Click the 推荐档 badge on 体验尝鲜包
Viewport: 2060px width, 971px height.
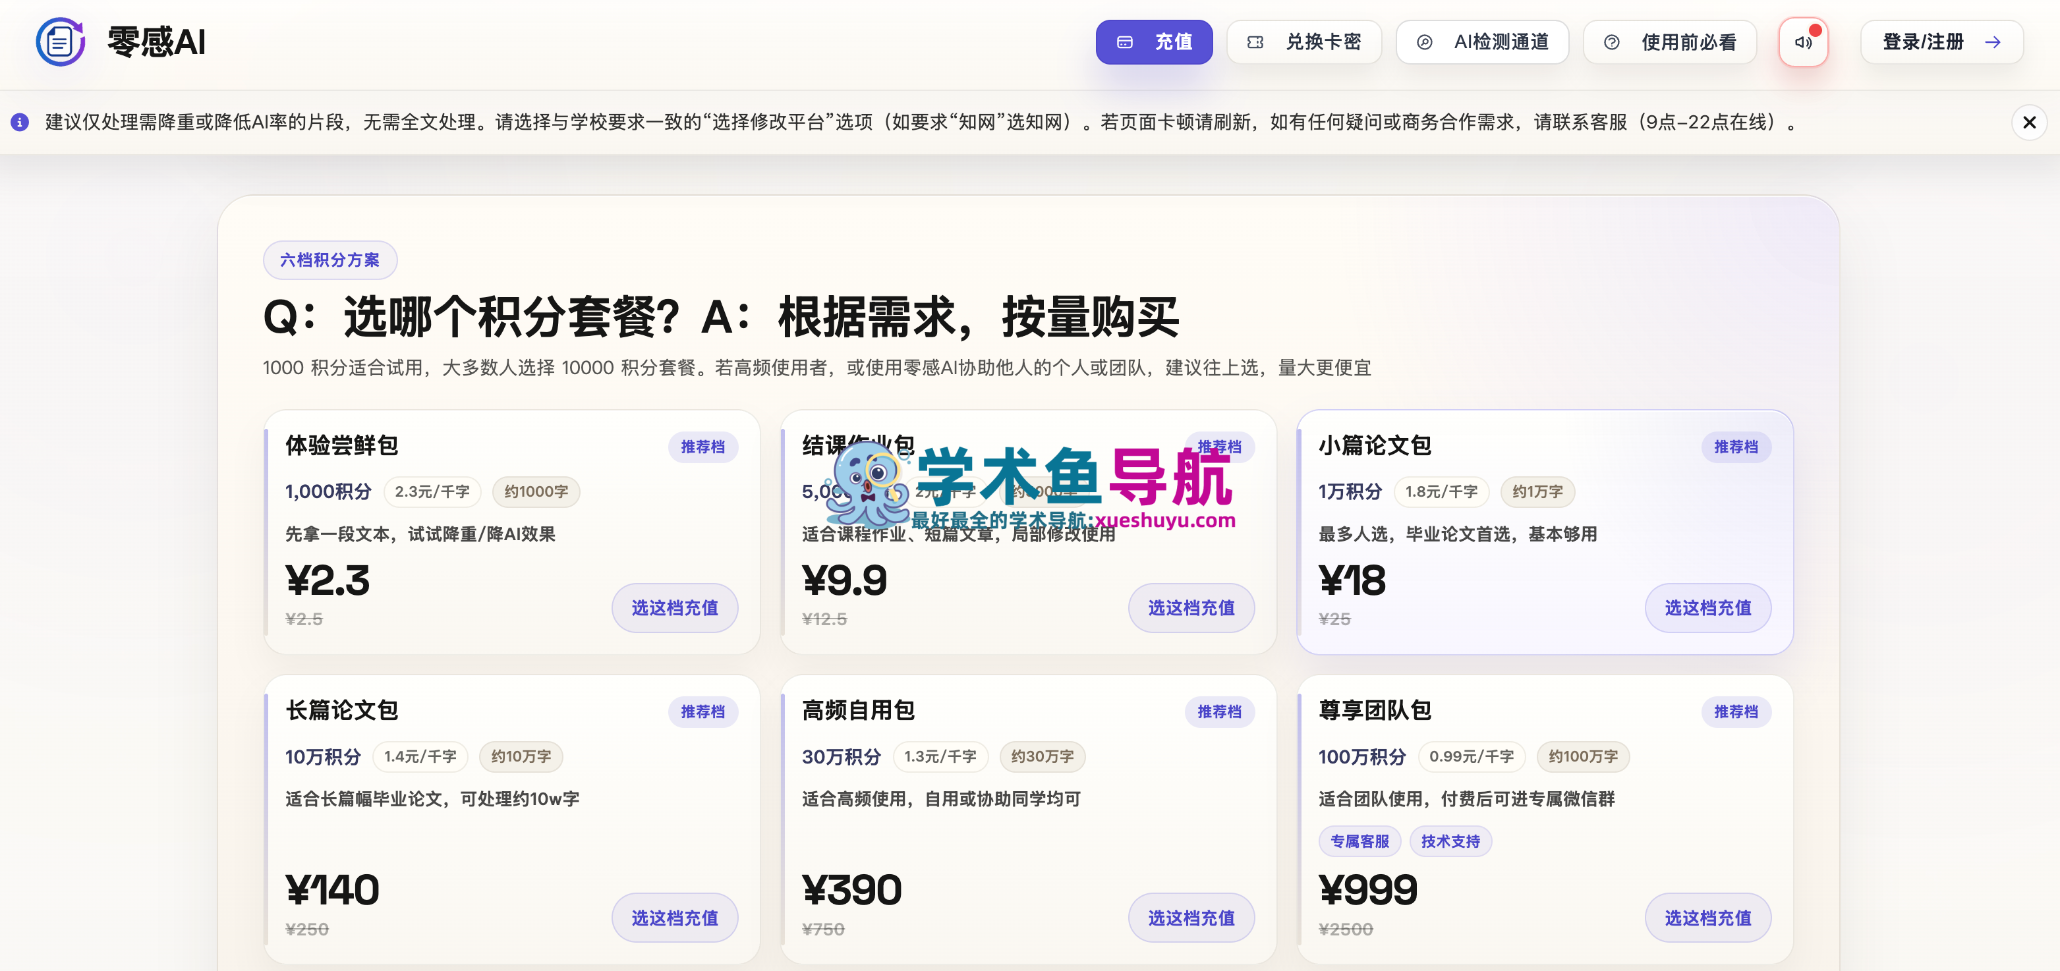[x=703, y=447]
